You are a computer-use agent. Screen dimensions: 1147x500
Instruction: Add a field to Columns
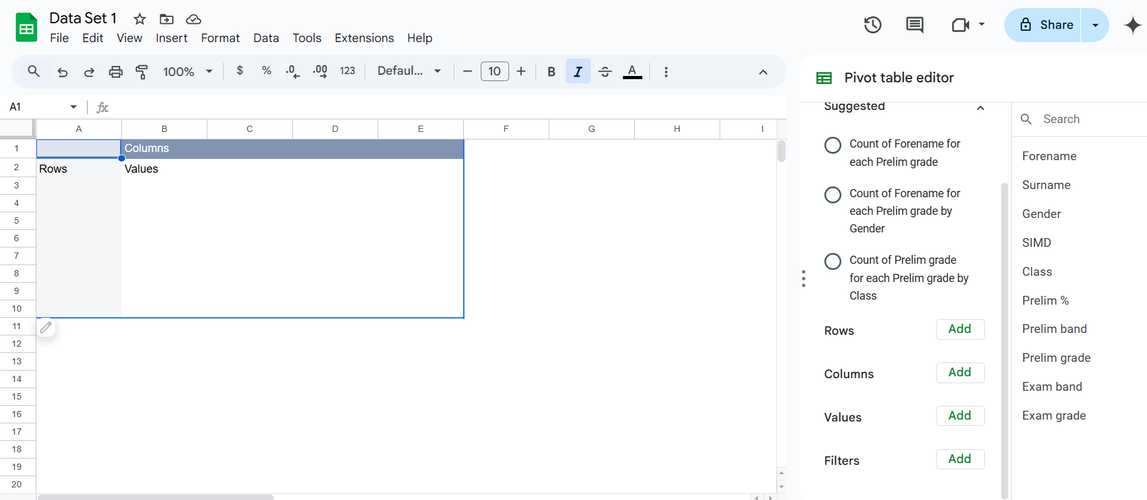click(960, 372)
